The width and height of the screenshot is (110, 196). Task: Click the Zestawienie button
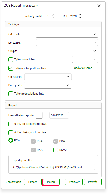(14, 182)
